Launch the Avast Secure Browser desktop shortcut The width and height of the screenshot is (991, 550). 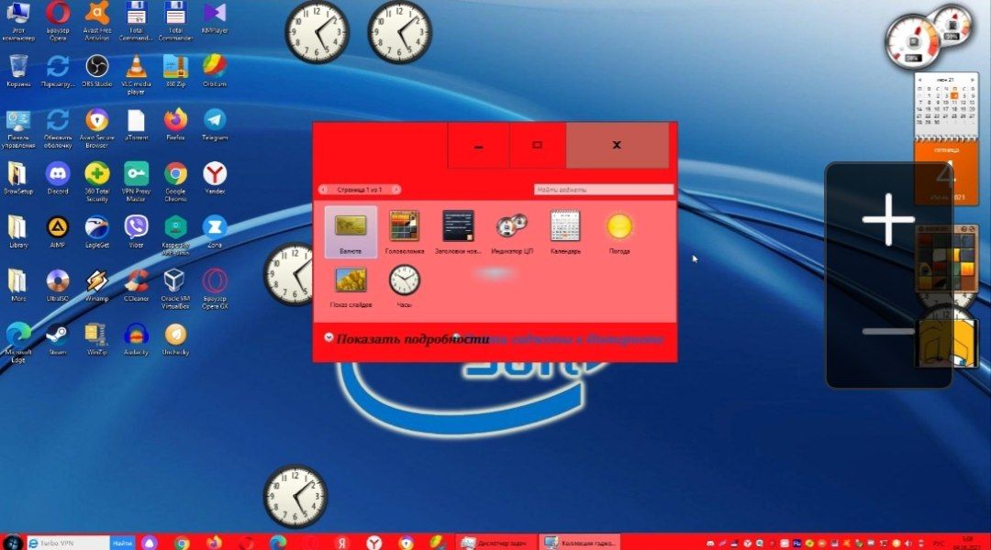pyautogui.click(x=96, y=129)
